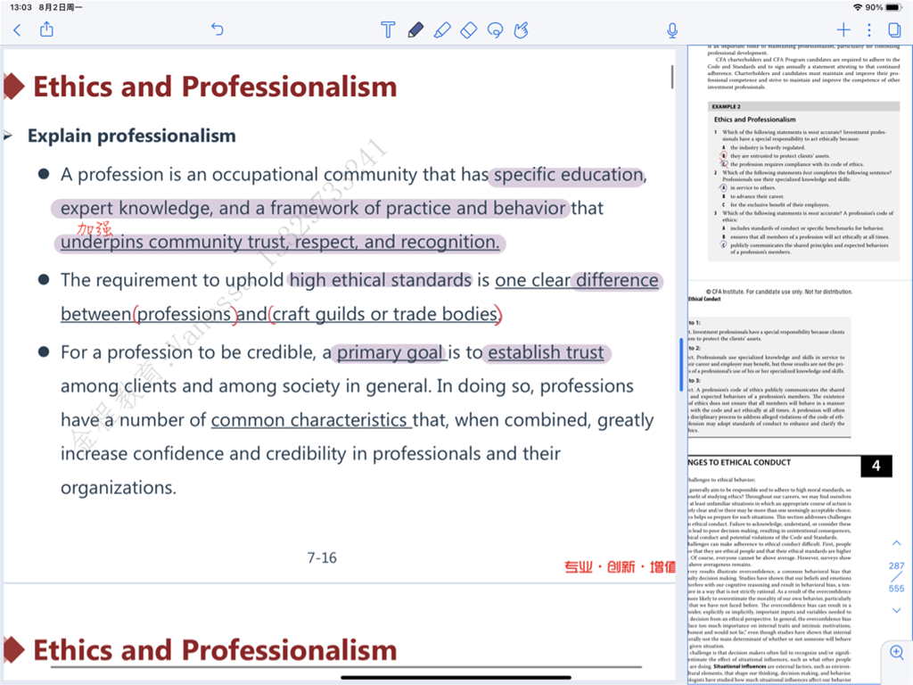Click the circled answer B in Example 2
The height and width of the screenshot is (685, 913).
pos(724,155)
